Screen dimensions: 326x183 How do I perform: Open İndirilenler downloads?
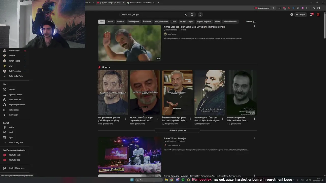click(14, 115)
